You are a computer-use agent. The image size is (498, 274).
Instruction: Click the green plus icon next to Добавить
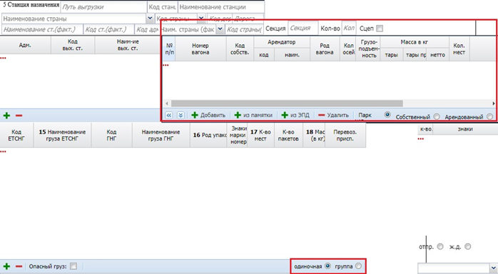pyautogui.click(x=195, y=116)
